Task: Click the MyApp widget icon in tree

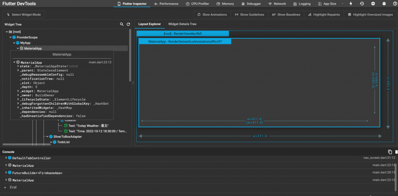Action: (x=18, y=43)
